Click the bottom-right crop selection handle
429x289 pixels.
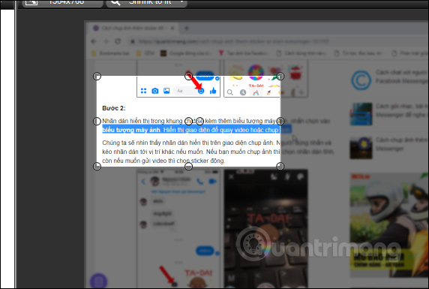click(280, 167)
